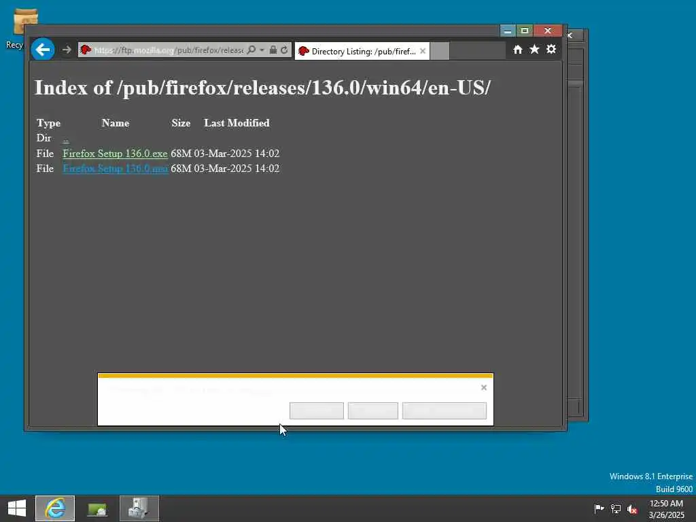This screenshot has width=696, height=522.
Task: Close the Internet Explorer window
Action: point(548,31)
